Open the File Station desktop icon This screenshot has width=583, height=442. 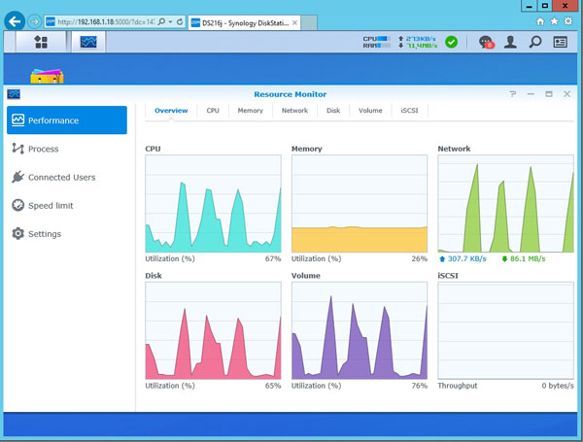click(45, 77)
